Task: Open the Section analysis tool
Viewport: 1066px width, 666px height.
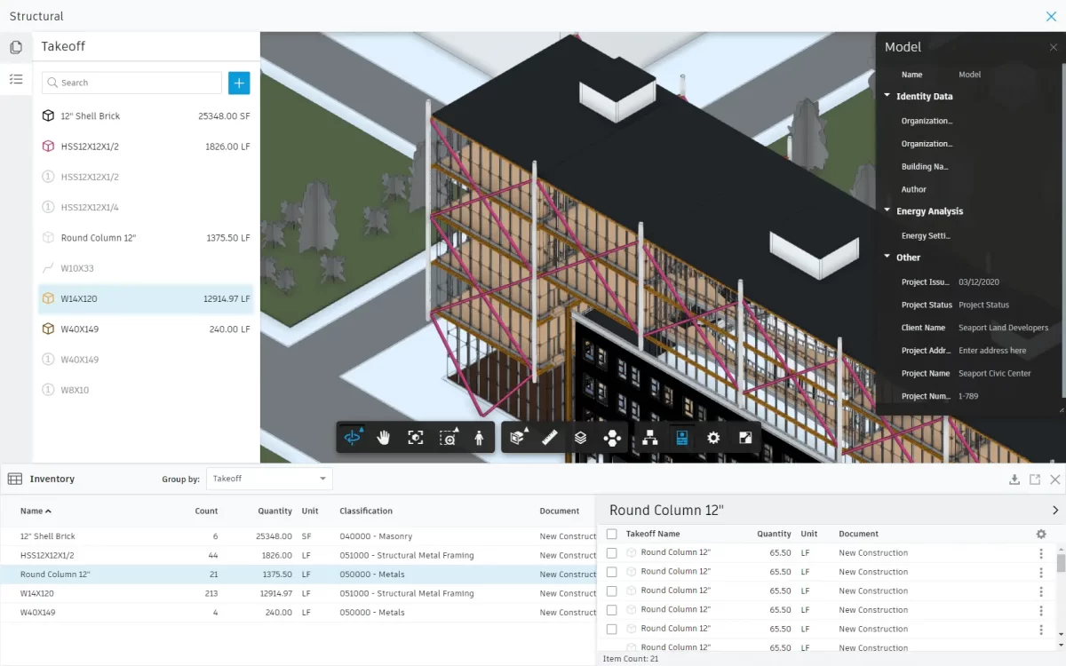Action: [519, 437]
